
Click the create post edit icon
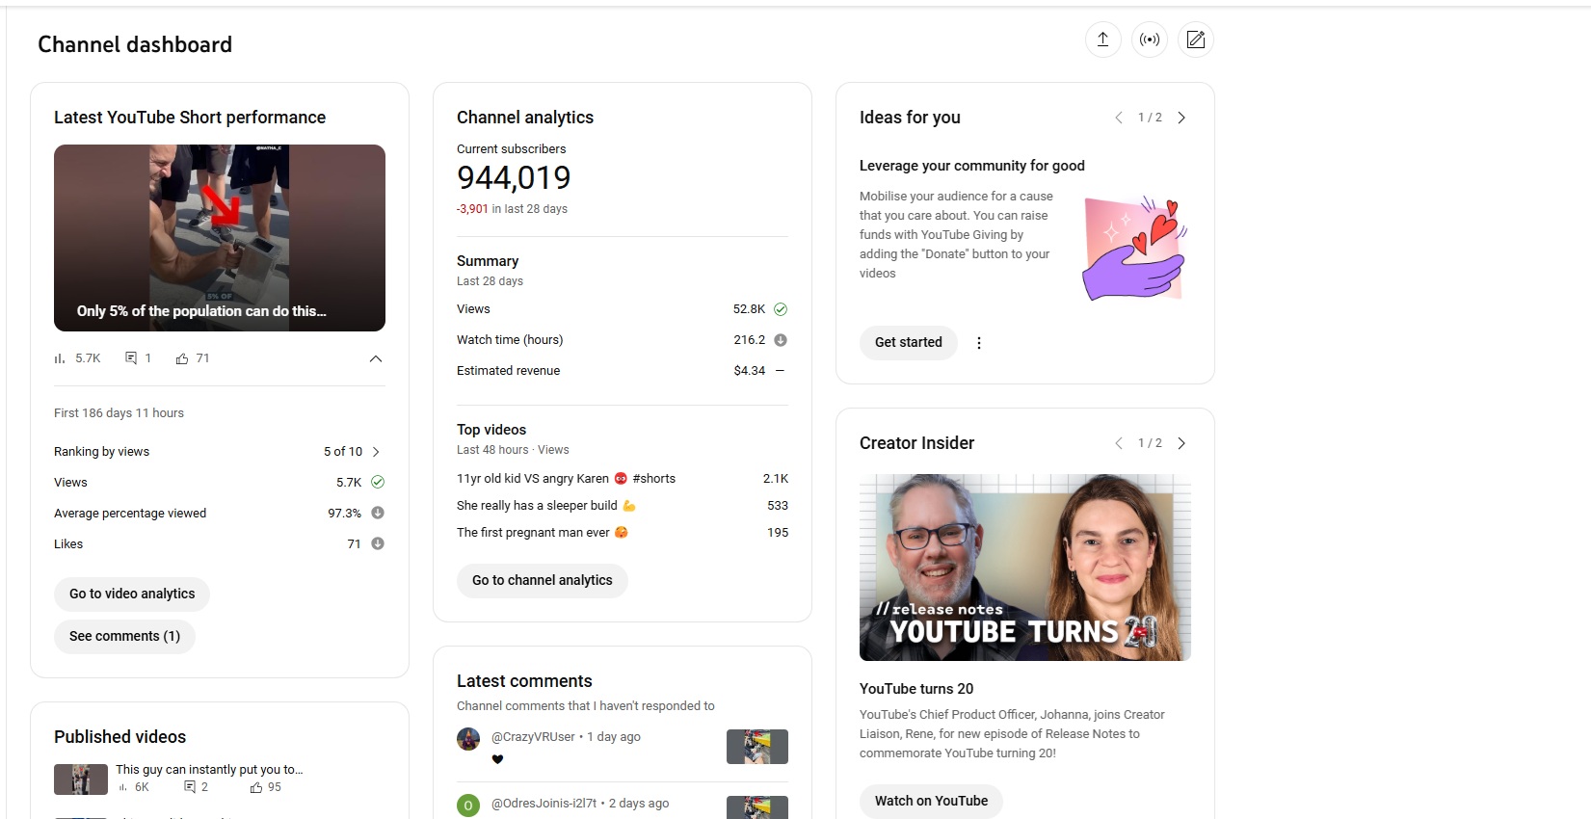click(x=1195, y=40)
